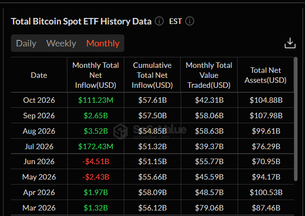This screenshot has width=305, height=216.
Task: Click the $55.66B cumulative inflow cell
Action: (x=152, y=177)
